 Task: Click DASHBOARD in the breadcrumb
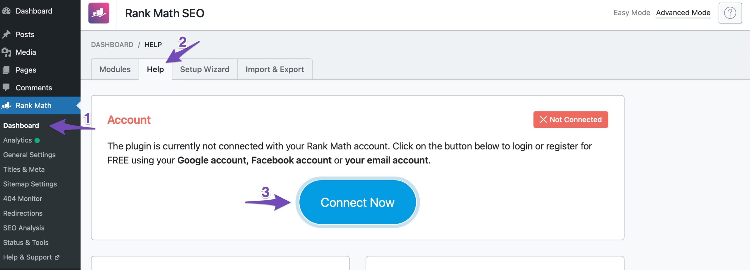[x=112, y=45]
